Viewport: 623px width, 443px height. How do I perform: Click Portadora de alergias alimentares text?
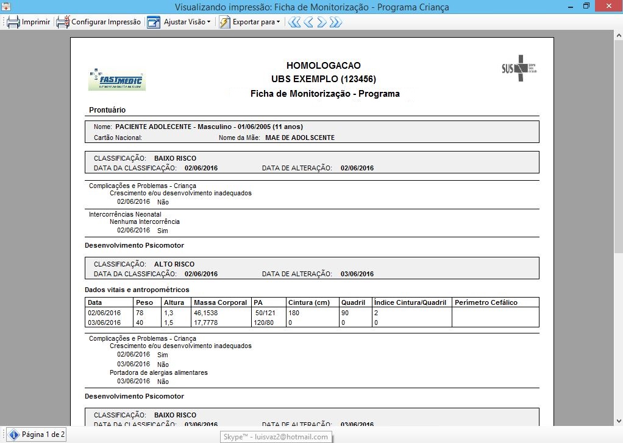pos(158,373)
